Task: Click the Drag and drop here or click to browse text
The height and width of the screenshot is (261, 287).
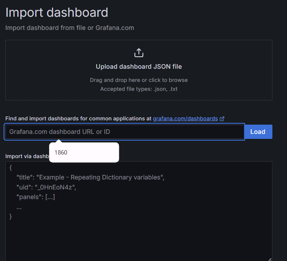Action: pos(139,80)
